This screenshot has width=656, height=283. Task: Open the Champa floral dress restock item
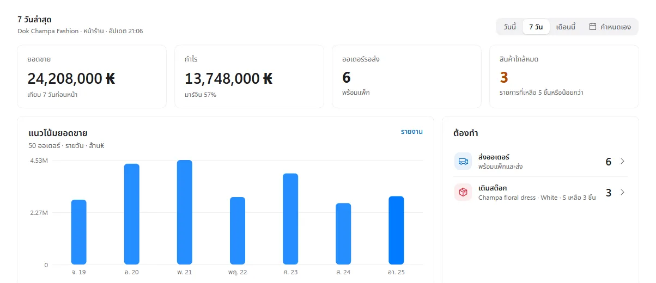pyautogui.click(x=537, y=198)
